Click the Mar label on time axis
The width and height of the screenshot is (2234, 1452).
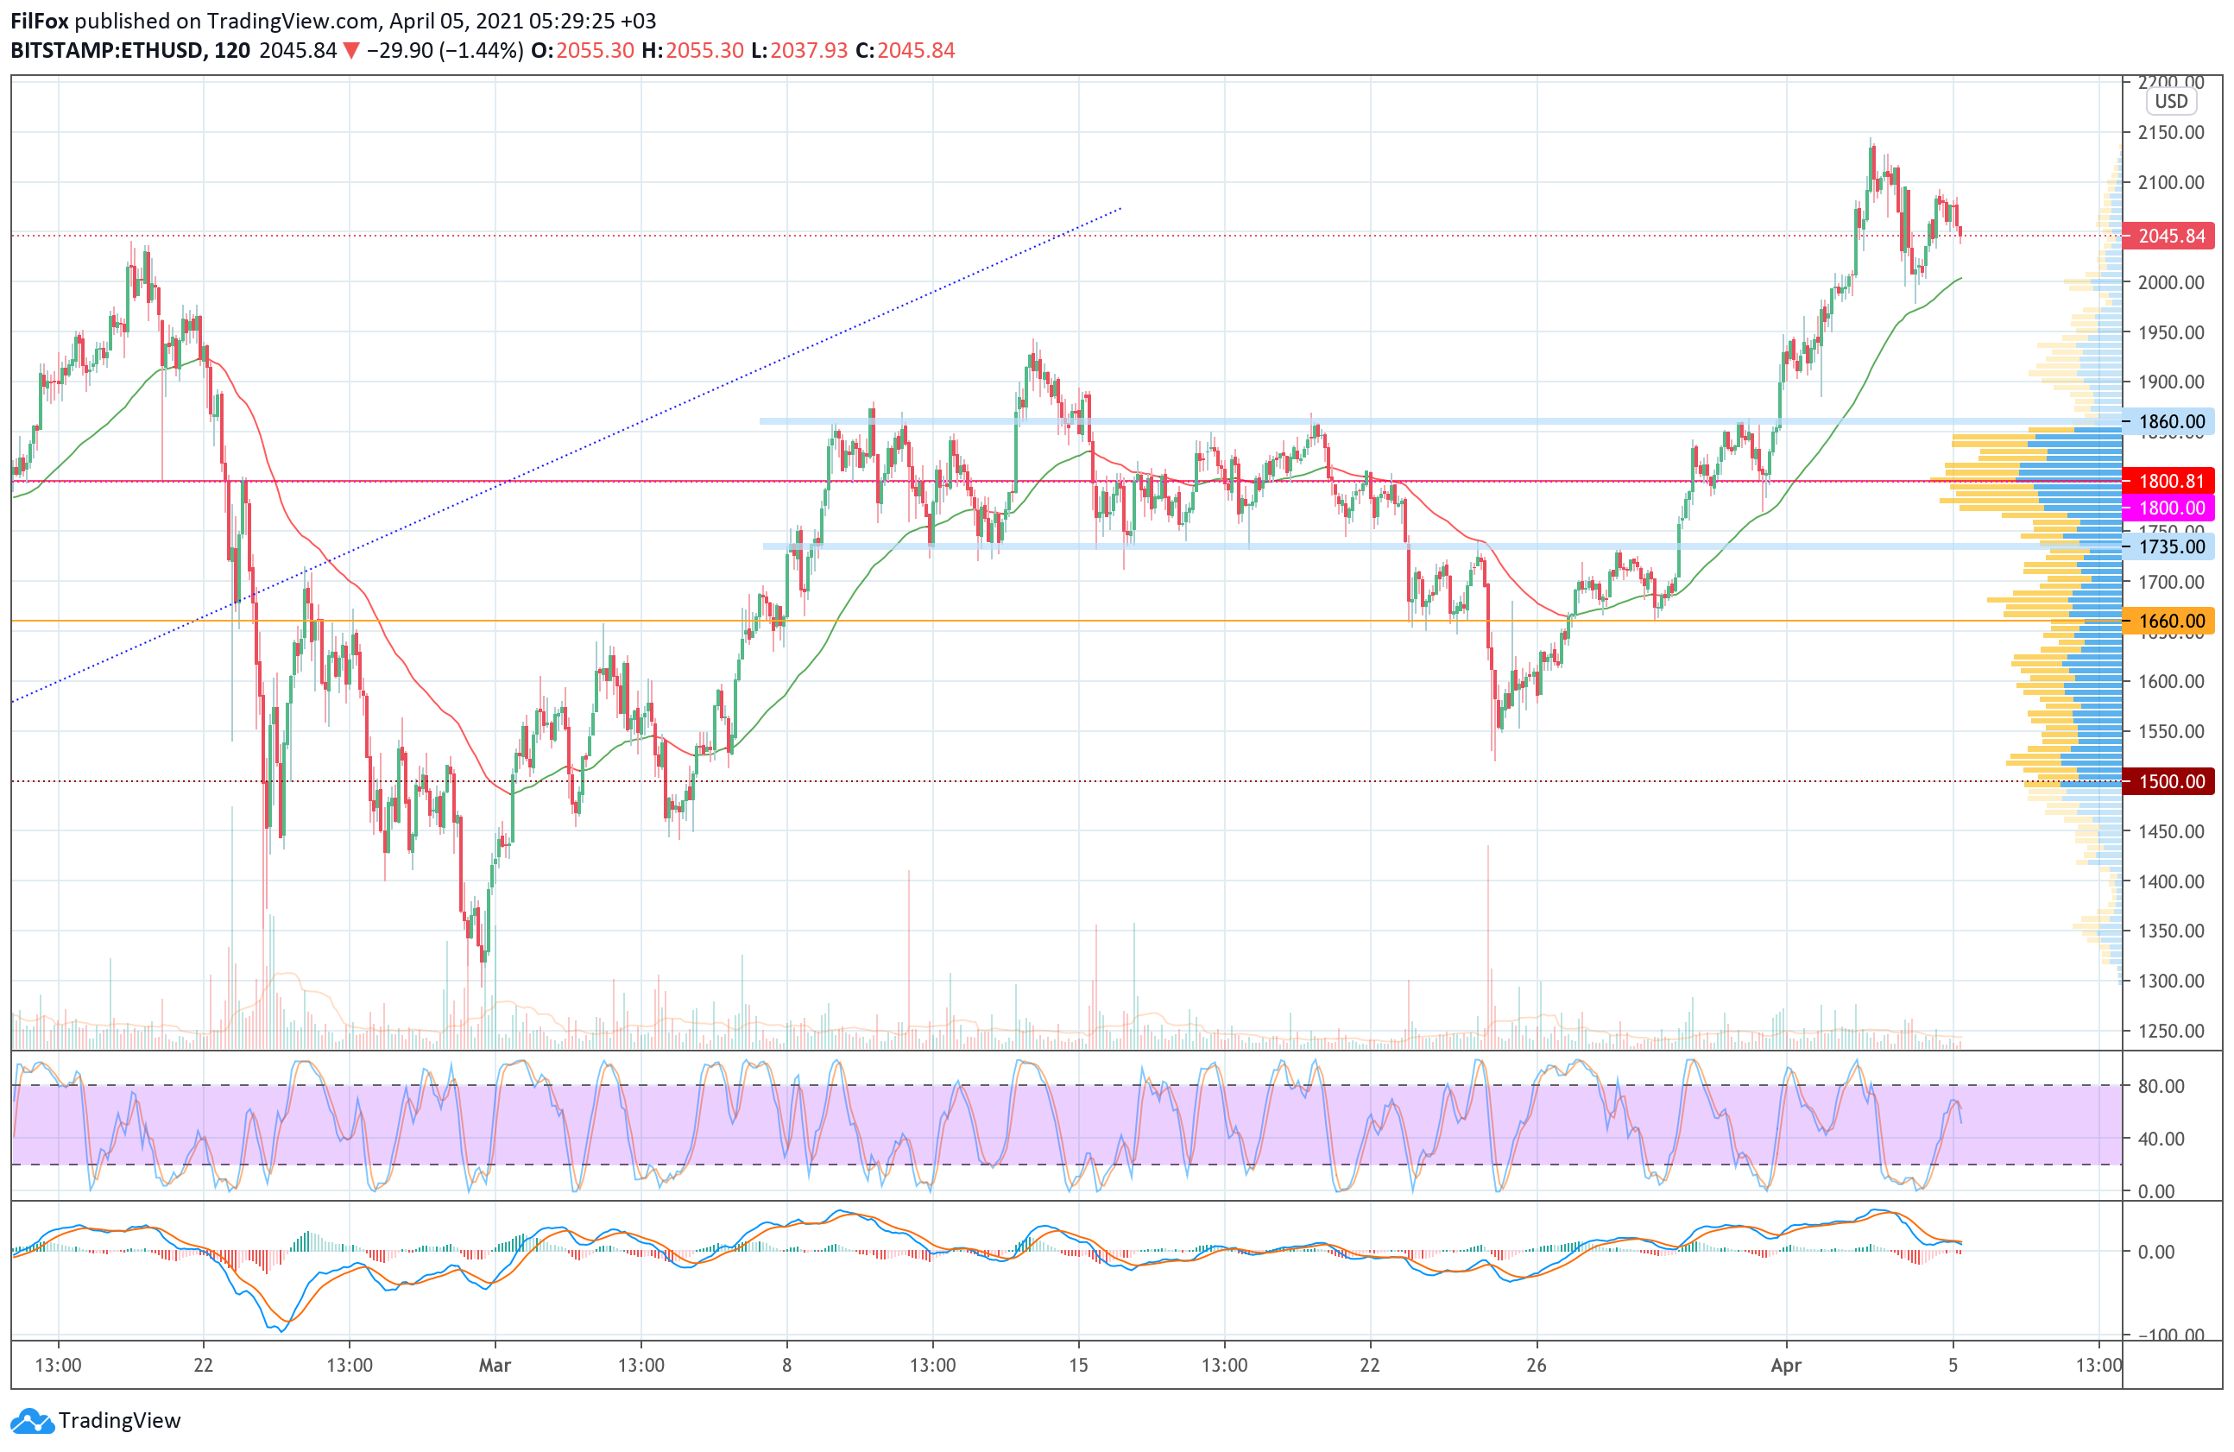[495, 1365]
